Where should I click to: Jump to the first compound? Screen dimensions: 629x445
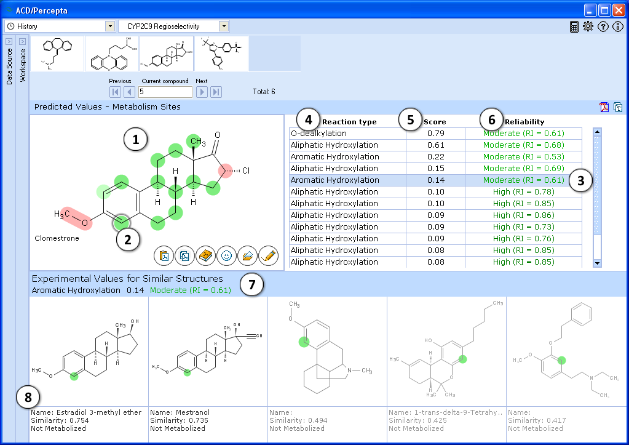115,92
